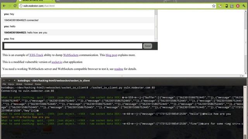248x139 pixels.
Task: Click 'Connecting to vuln.nodester.com:80' terminal line
Action: pyautogui.click(x=28, y=91)
